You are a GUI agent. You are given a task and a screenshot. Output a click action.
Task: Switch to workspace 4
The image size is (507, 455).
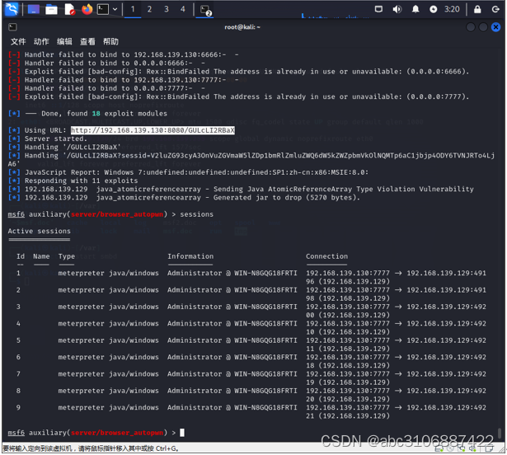pyautogui.click(x=183, y=9)
